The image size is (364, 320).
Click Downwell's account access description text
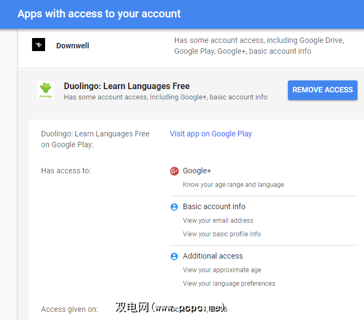259,46
